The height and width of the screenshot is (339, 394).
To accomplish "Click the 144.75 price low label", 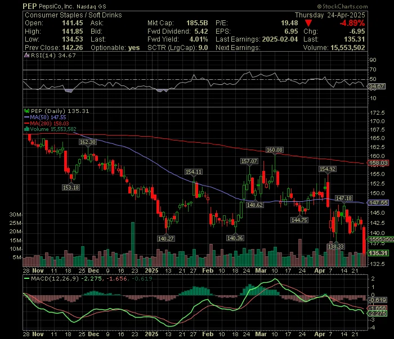I will (x=299, y=220).
